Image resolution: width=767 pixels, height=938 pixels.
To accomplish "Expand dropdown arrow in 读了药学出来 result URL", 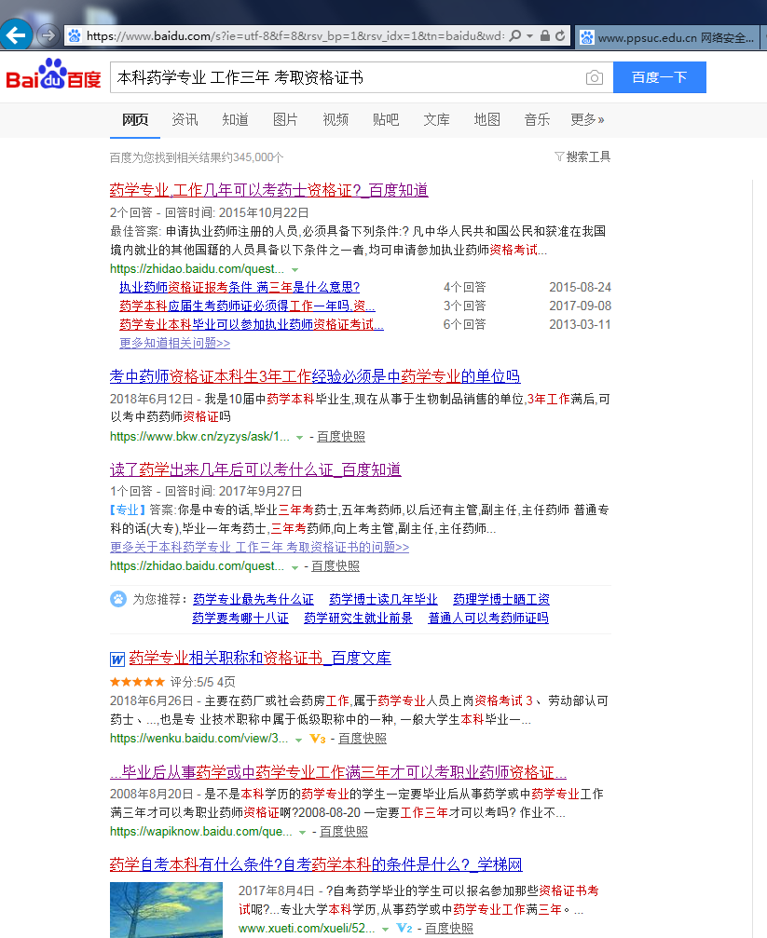I will click(x=294, y=567).
